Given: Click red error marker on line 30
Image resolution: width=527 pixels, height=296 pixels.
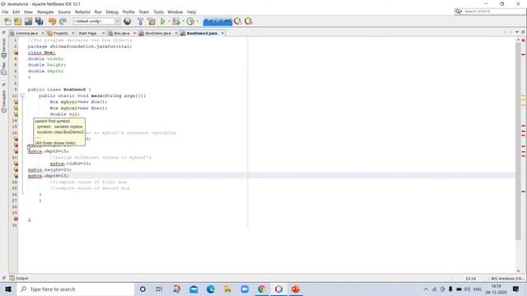Looking at the screenshot, I should pos(16,219).
